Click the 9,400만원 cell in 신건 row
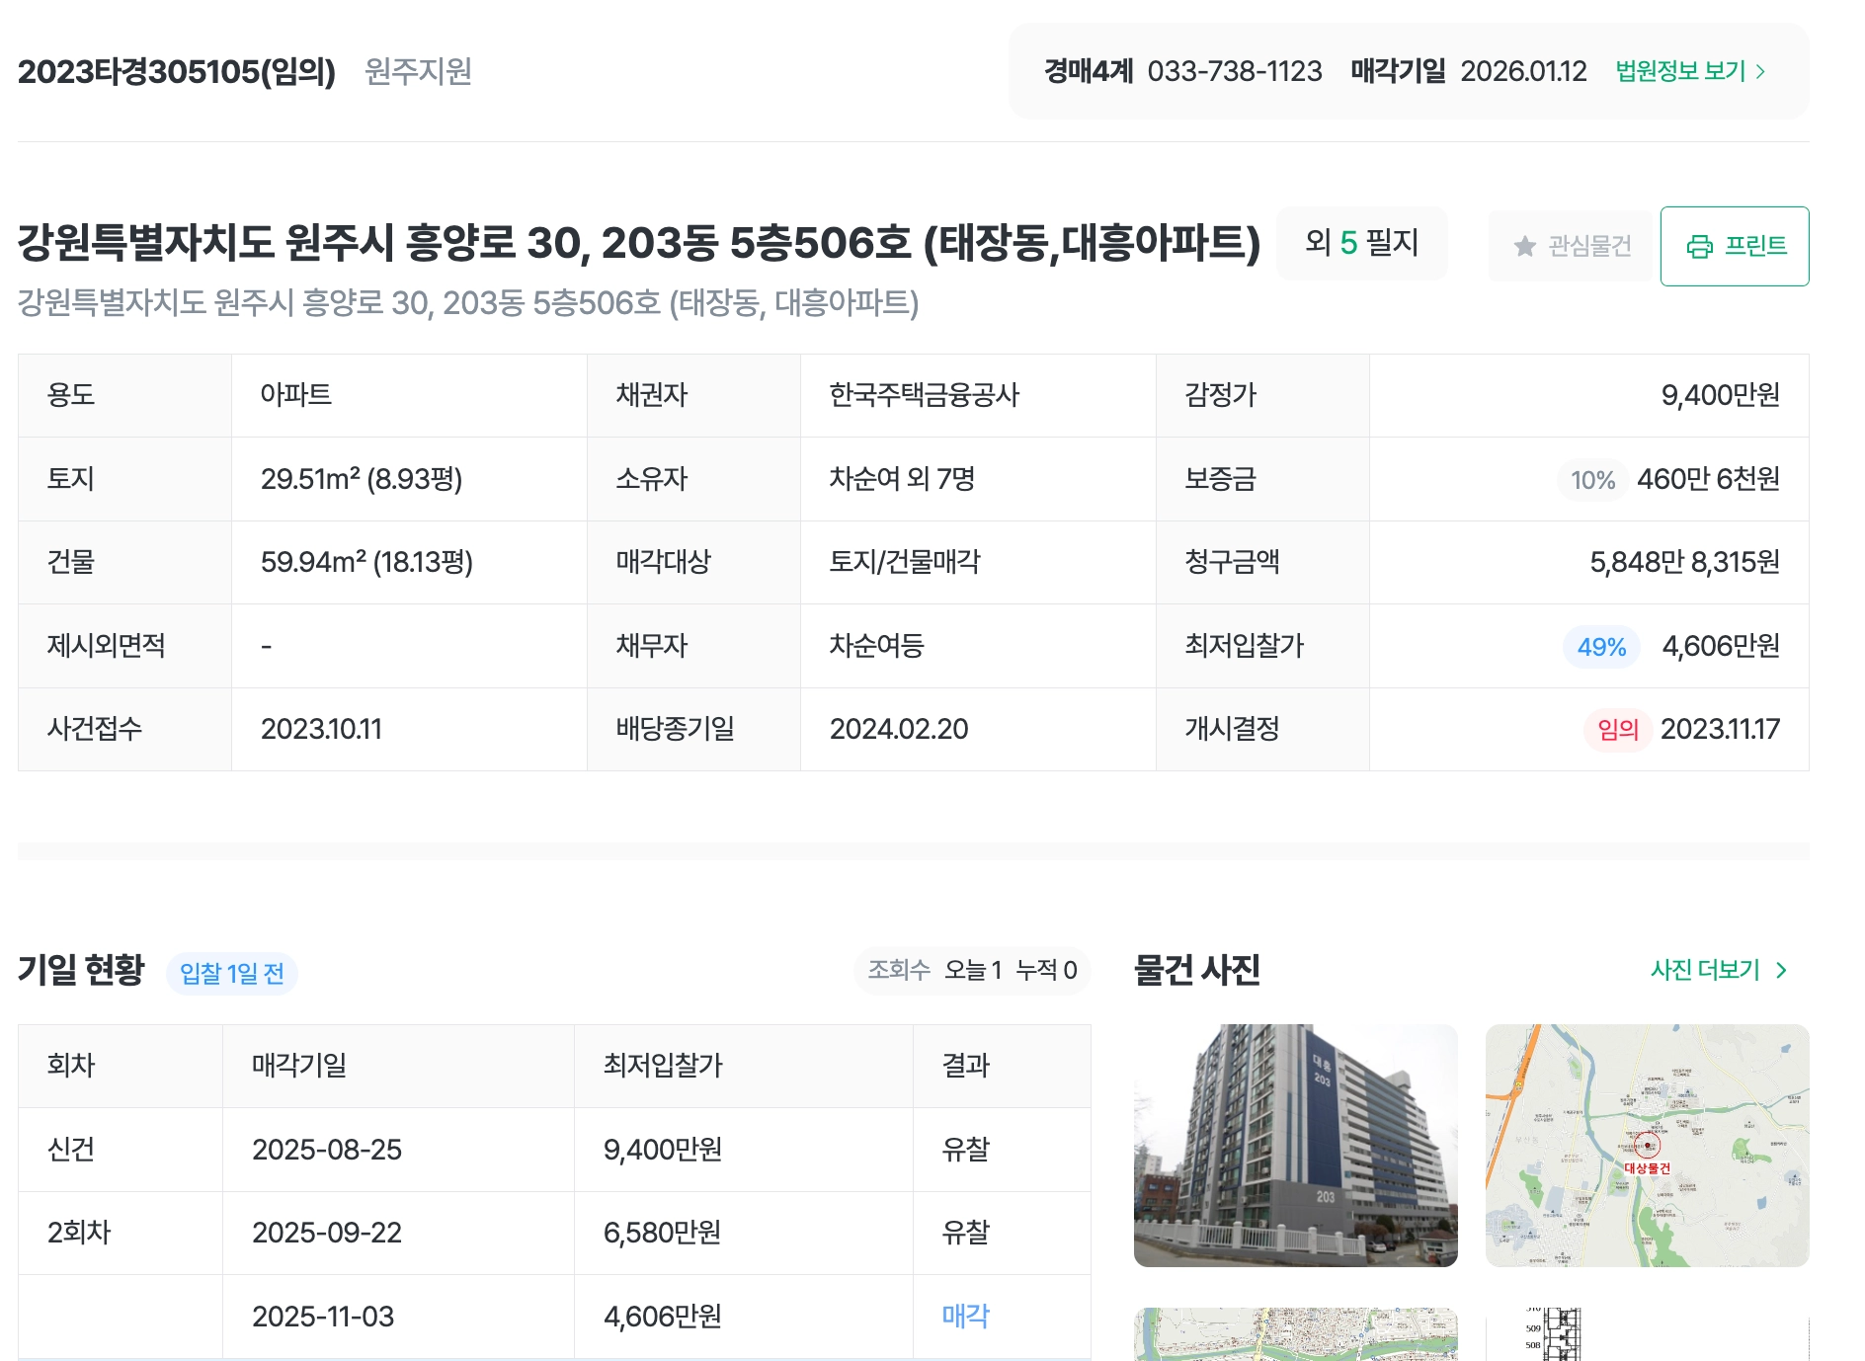The width and height of the screenshot is (1865, 1361). tap(743, 1150)
